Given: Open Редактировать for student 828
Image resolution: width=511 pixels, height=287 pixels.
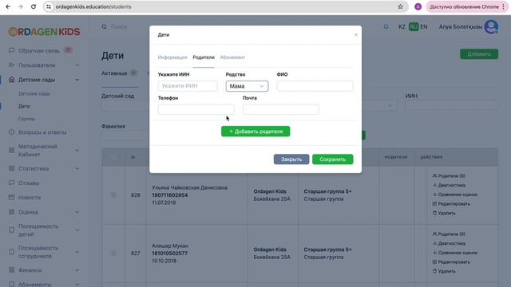Looking at the screenshot, I should pyautogui.click(x=451, y=204).
